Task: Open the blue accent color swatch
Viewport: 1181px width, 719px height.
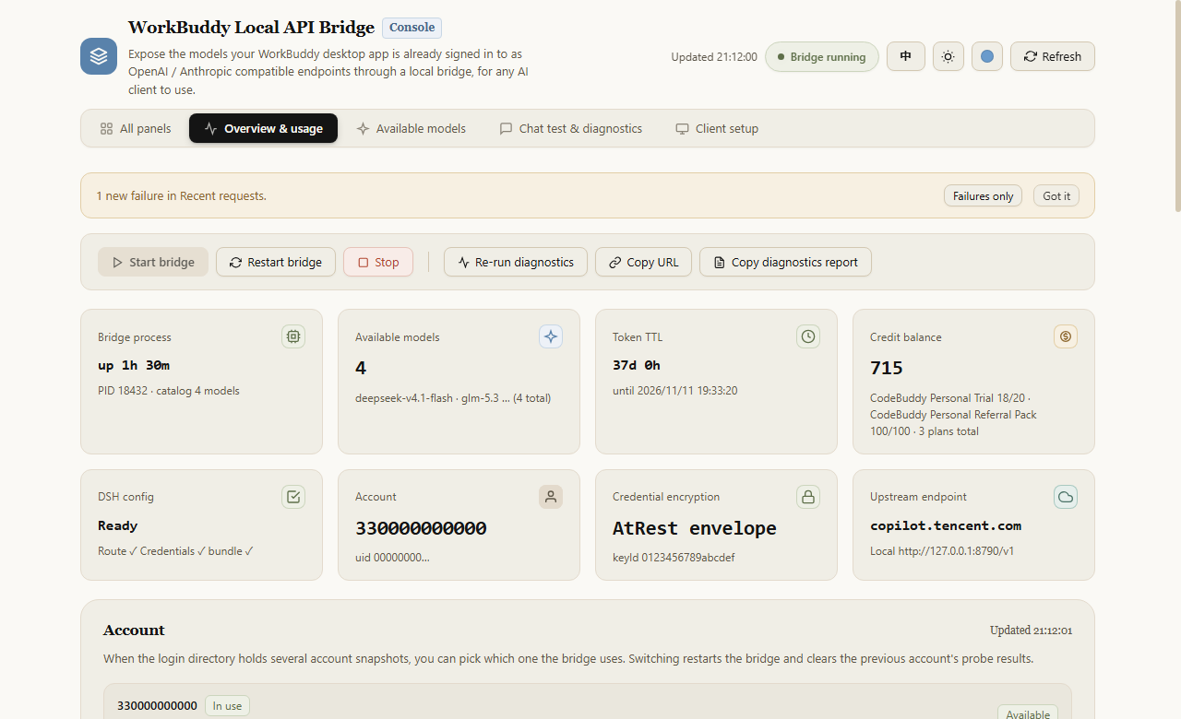Action: (x=987, y=56)
